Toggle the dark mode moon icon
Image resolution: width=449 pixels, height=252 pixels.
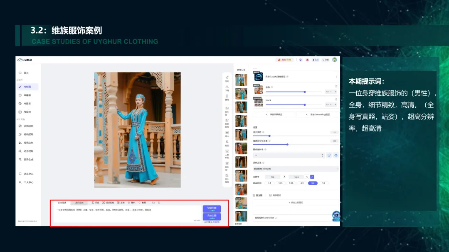tap(301, 60)
